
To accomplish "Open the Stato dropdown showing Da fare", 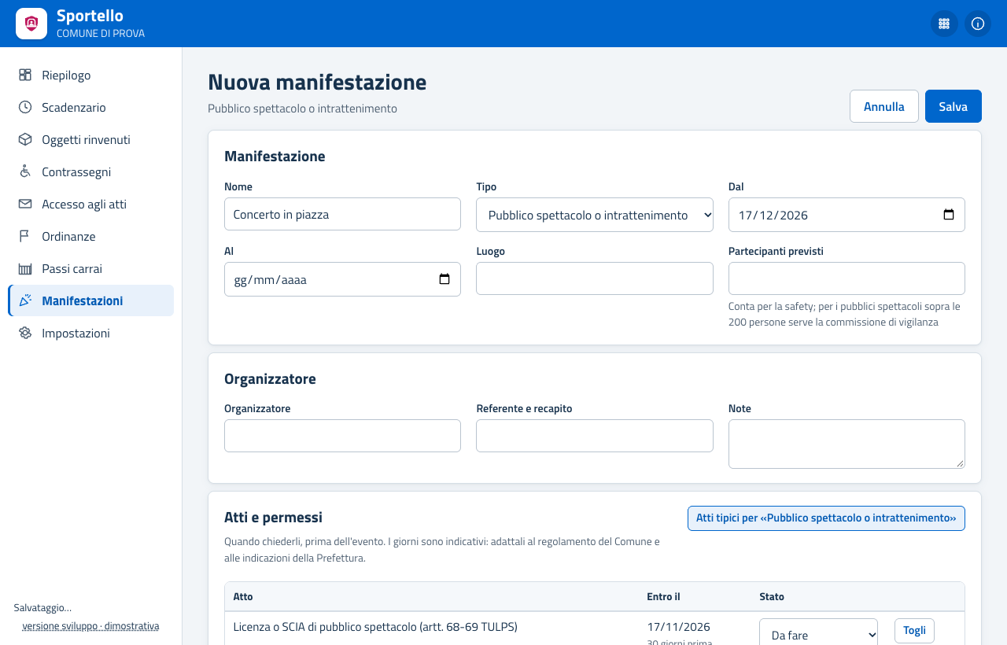I will (x=818, y=635).
